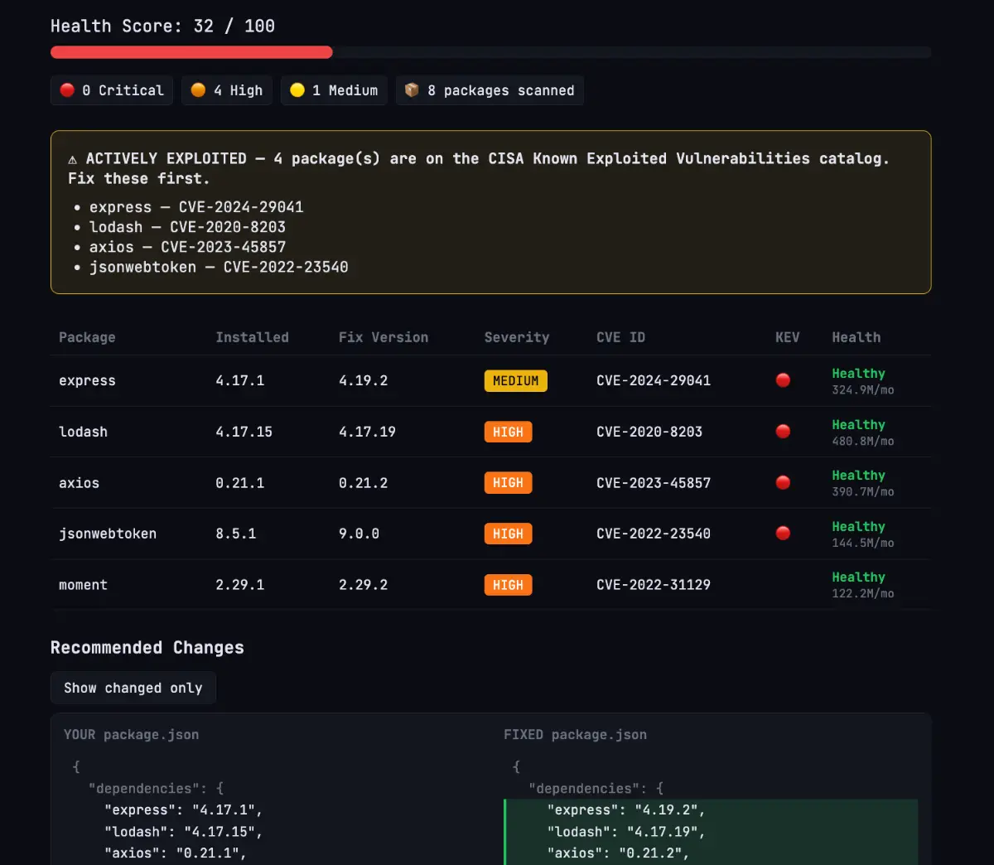Viewport: 994px width, 865px height.
Task: Click CVE-2023-45857 in the table
Action: point(654,483)
